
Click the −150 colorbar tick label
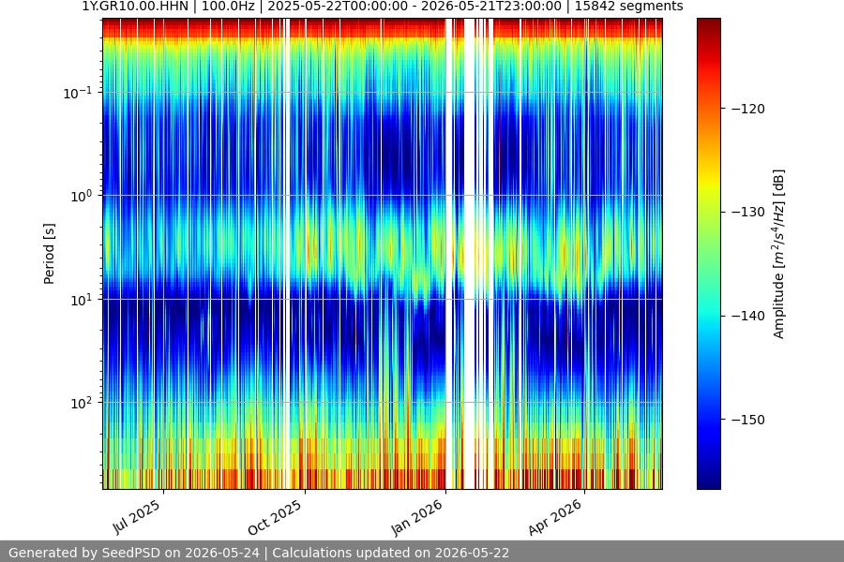(747, 420)
